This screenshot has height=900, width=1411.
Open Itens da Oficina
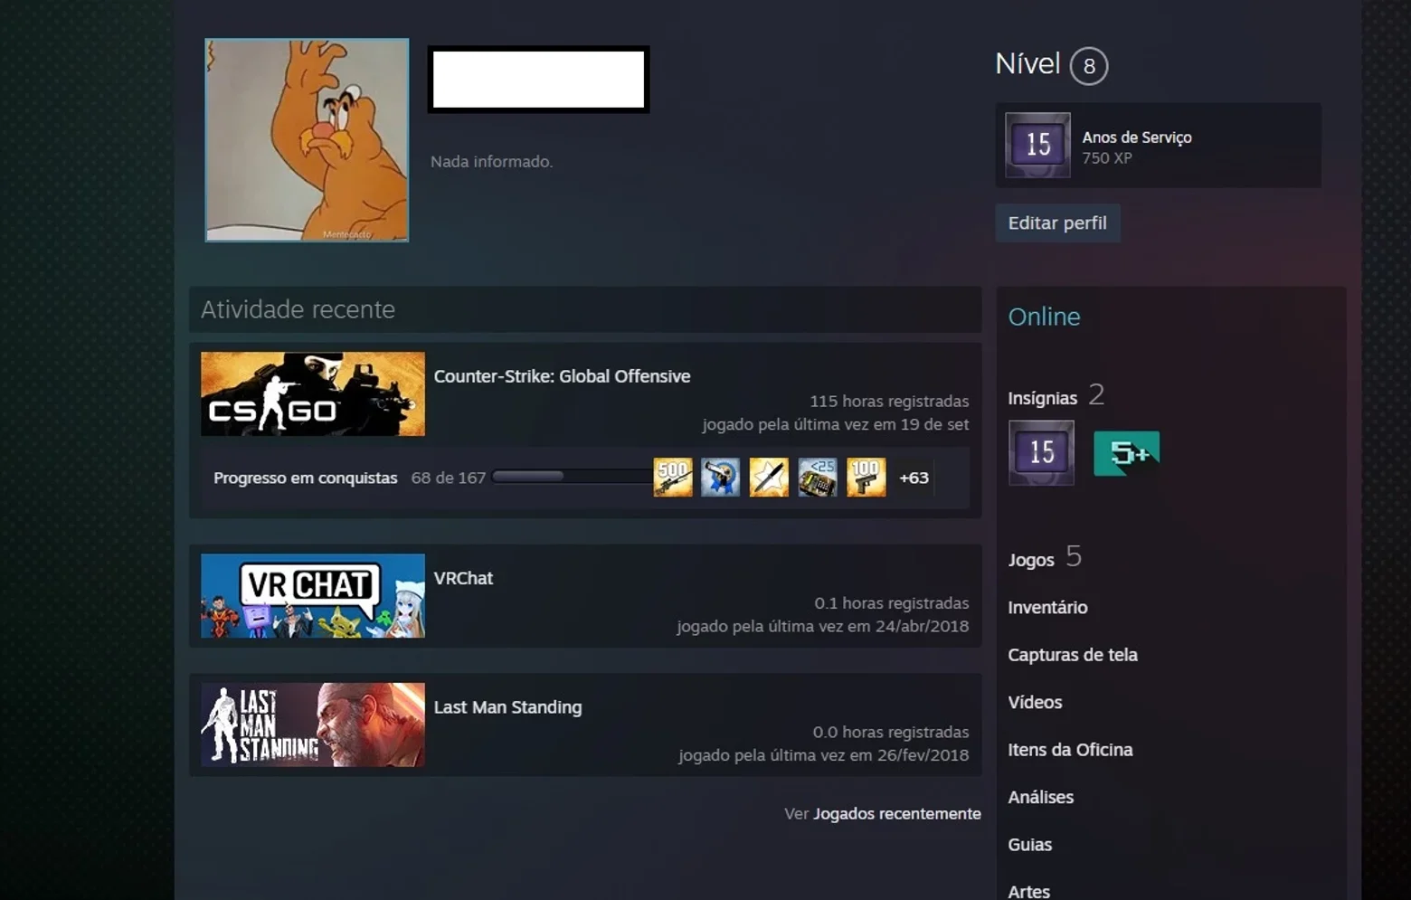(1070, 750)
